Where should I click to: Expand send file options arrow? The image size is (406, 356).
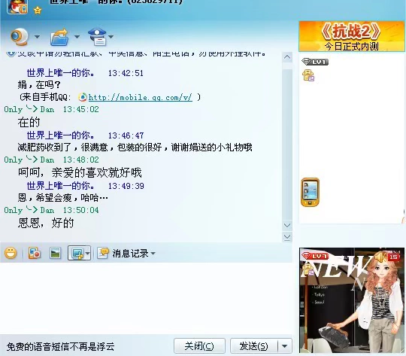[77, 37]
